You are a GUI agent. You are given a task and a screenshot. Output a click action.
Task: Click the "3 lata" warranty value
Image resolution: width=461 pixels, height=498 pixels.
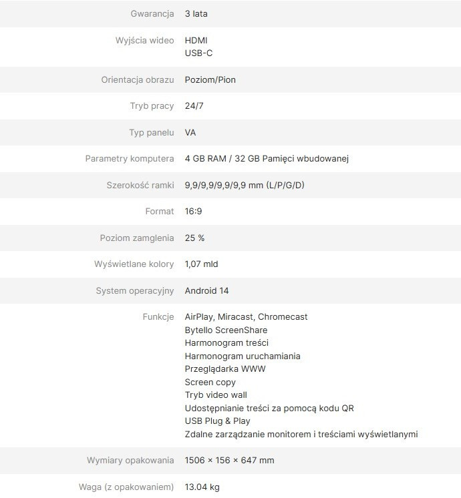tap(196, 13)
